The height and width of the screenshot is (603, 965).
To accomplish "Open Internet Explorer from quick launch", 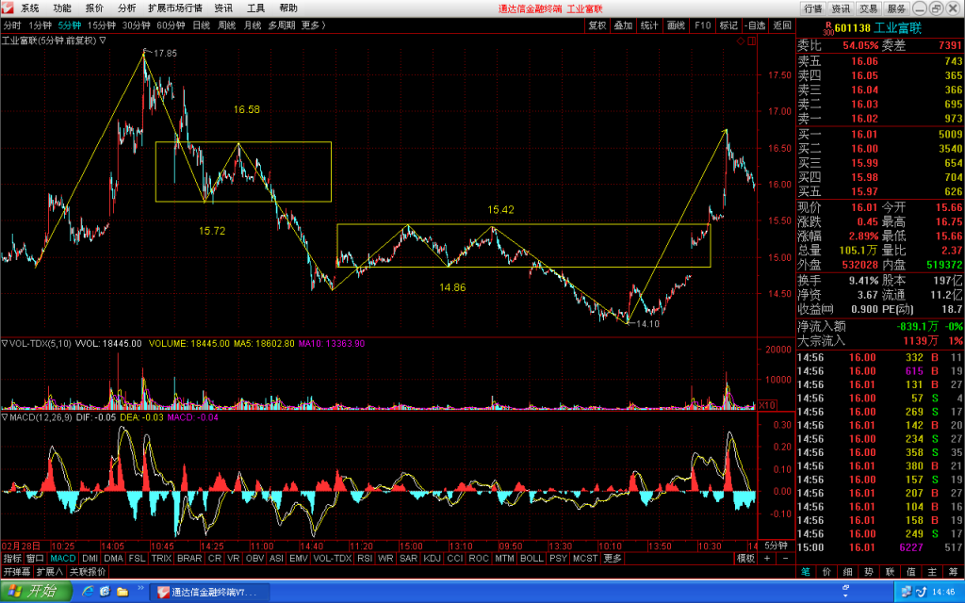I will click(x=88, y=592).
